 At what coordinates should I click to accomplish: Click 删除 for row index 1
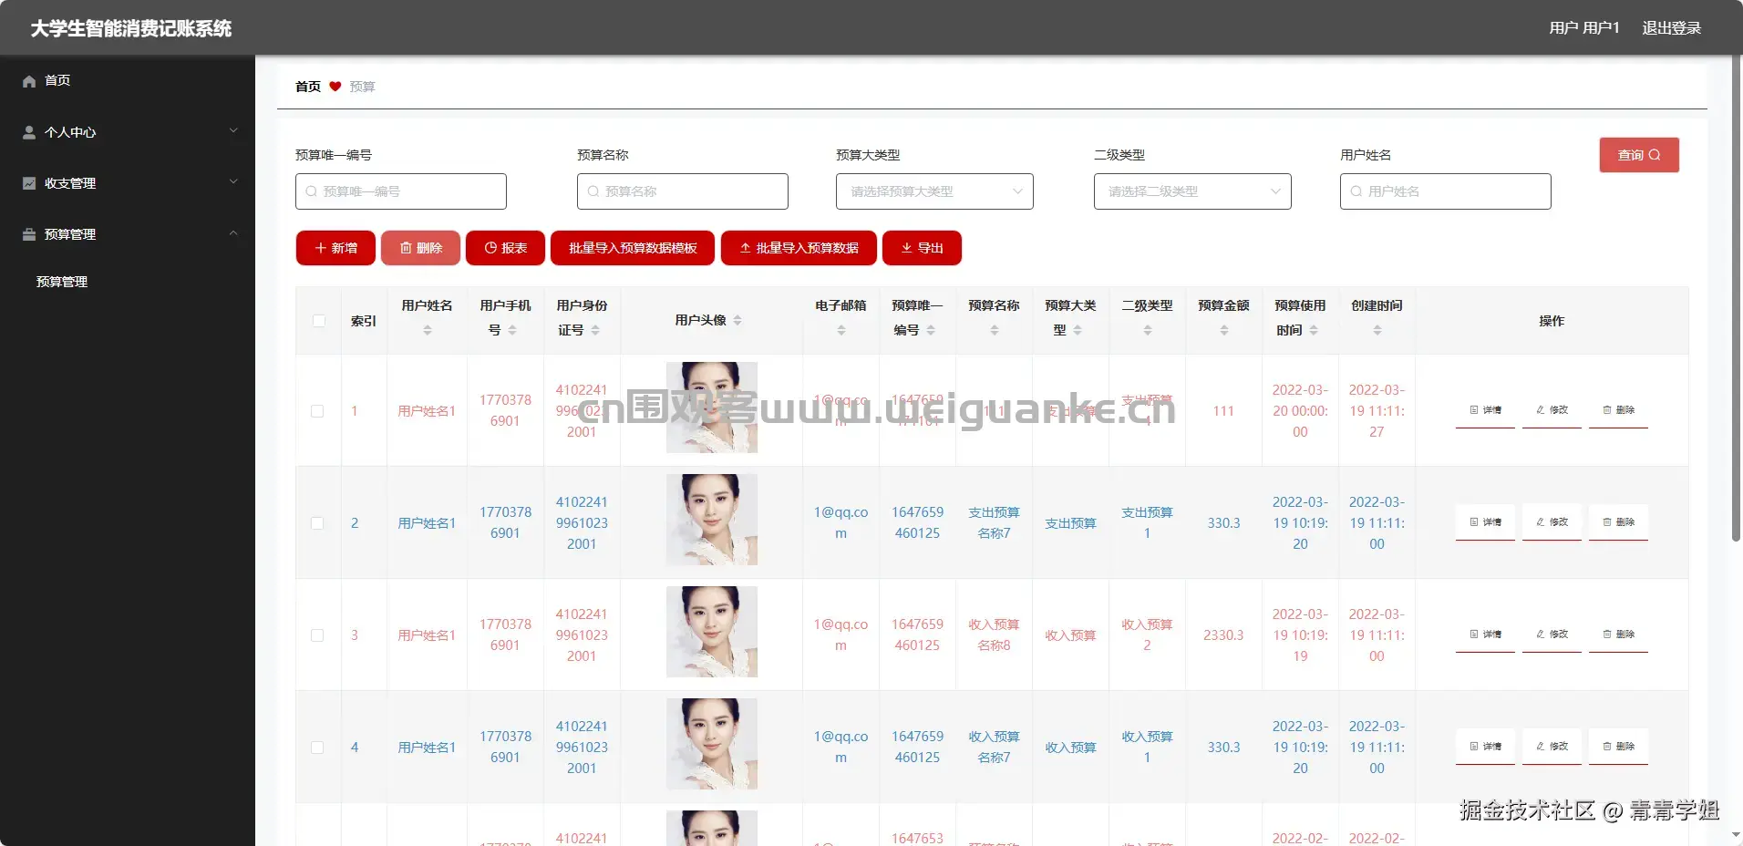coord(1618,410)
